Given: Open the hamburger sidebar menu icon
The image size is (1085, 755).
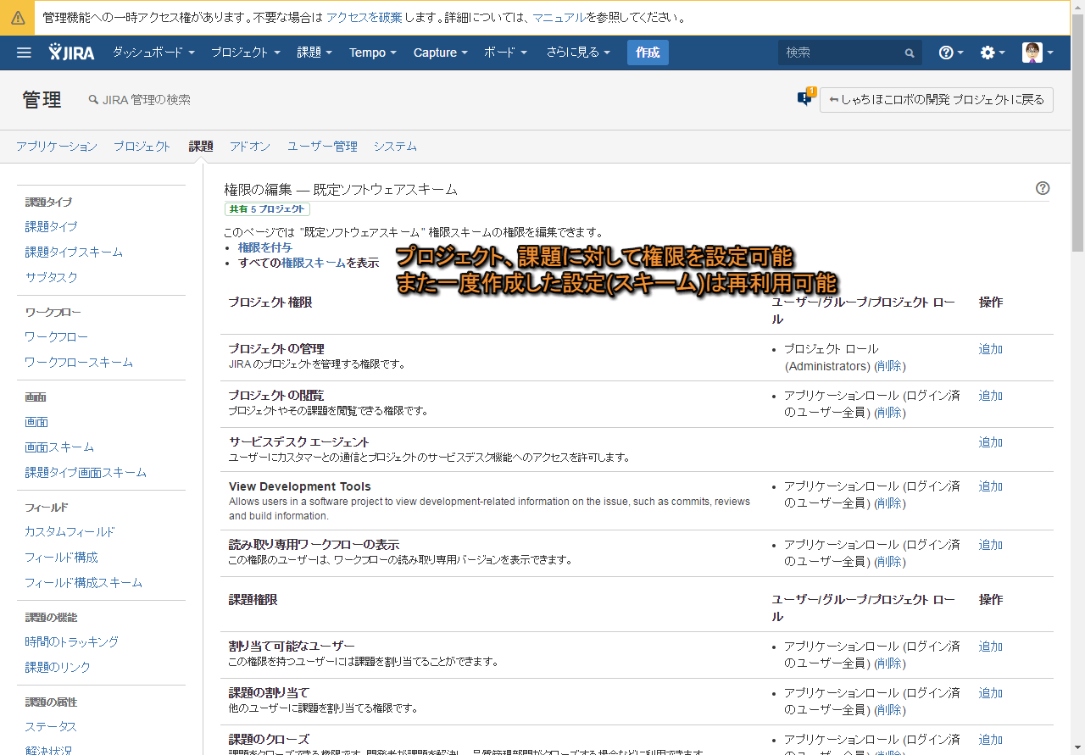Looking at the screenshot, I should tap(24, 53).
